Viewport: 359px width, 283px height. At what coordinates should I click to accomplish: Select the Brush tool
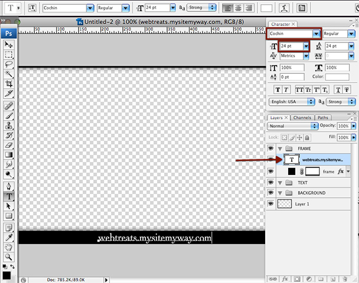[9, 116]
